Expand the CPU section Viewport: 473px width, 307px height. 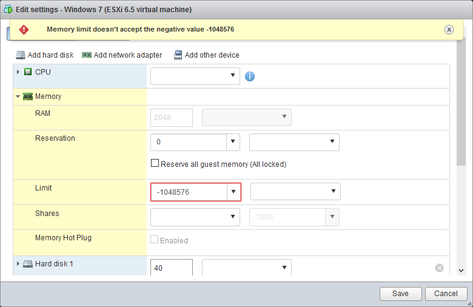(x=18, y=72)
